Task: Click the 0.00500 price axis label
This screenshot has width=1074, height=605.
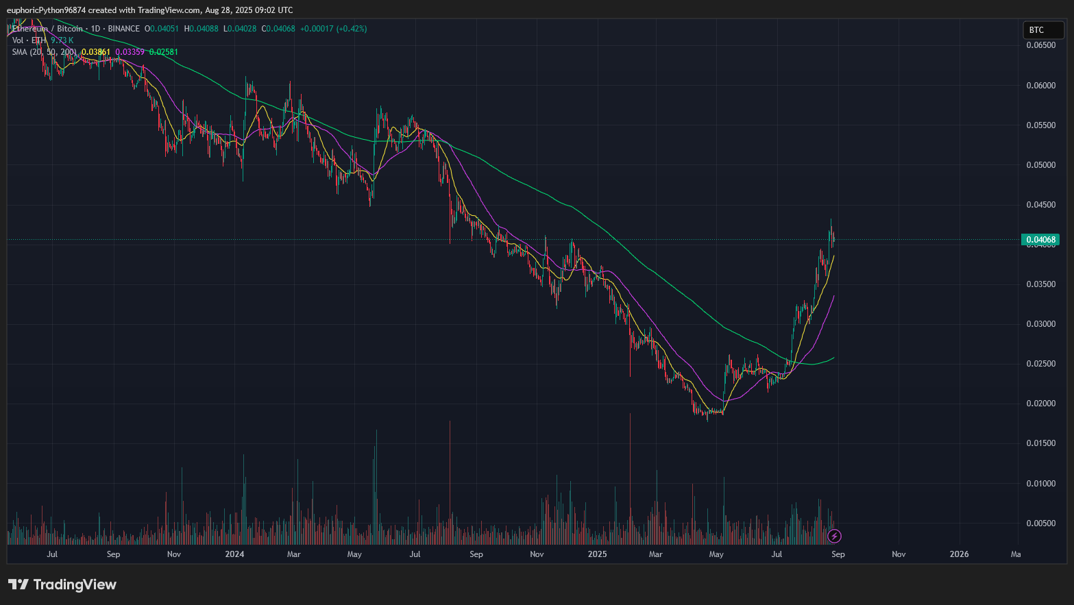Action: click(1040, 523)
